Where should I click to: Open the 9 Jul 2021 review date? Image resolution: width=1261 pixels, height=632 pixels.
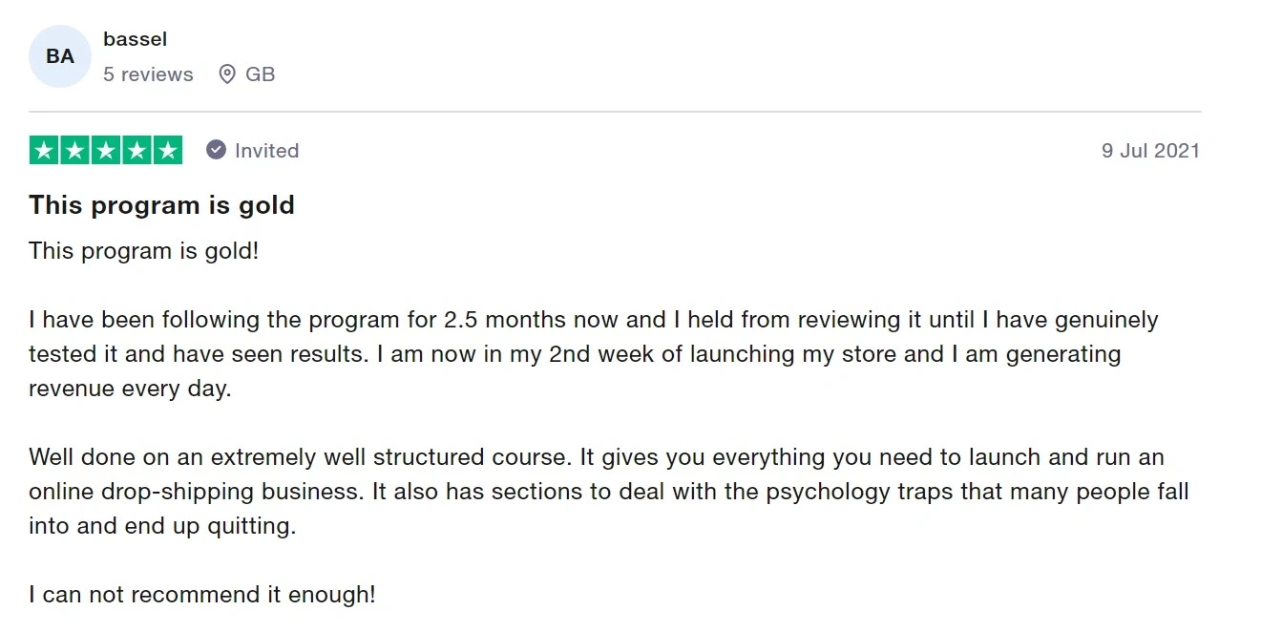tap(1150, 150)
